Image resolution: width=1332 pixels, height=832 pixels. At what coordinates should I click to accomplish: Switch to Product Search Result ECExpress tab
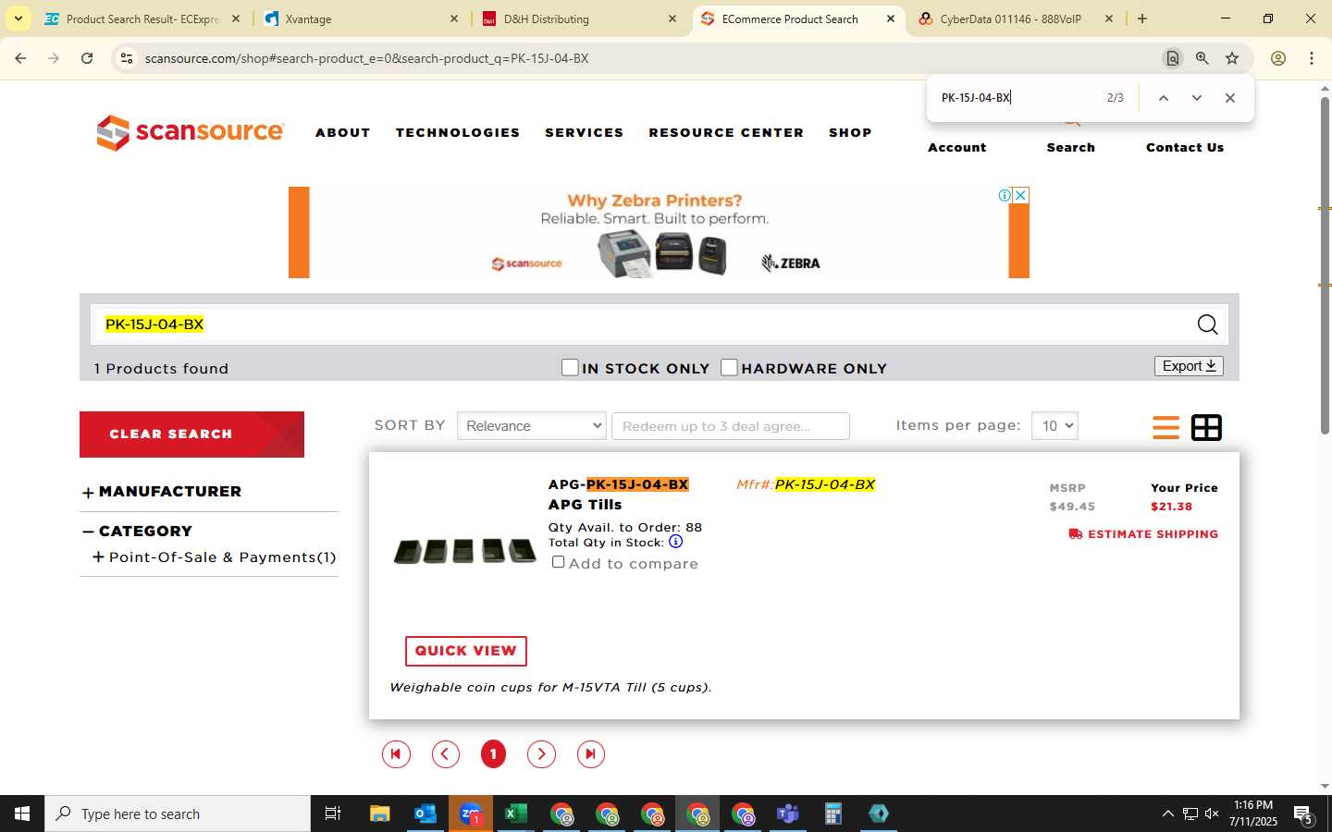[x=142, y=18]
